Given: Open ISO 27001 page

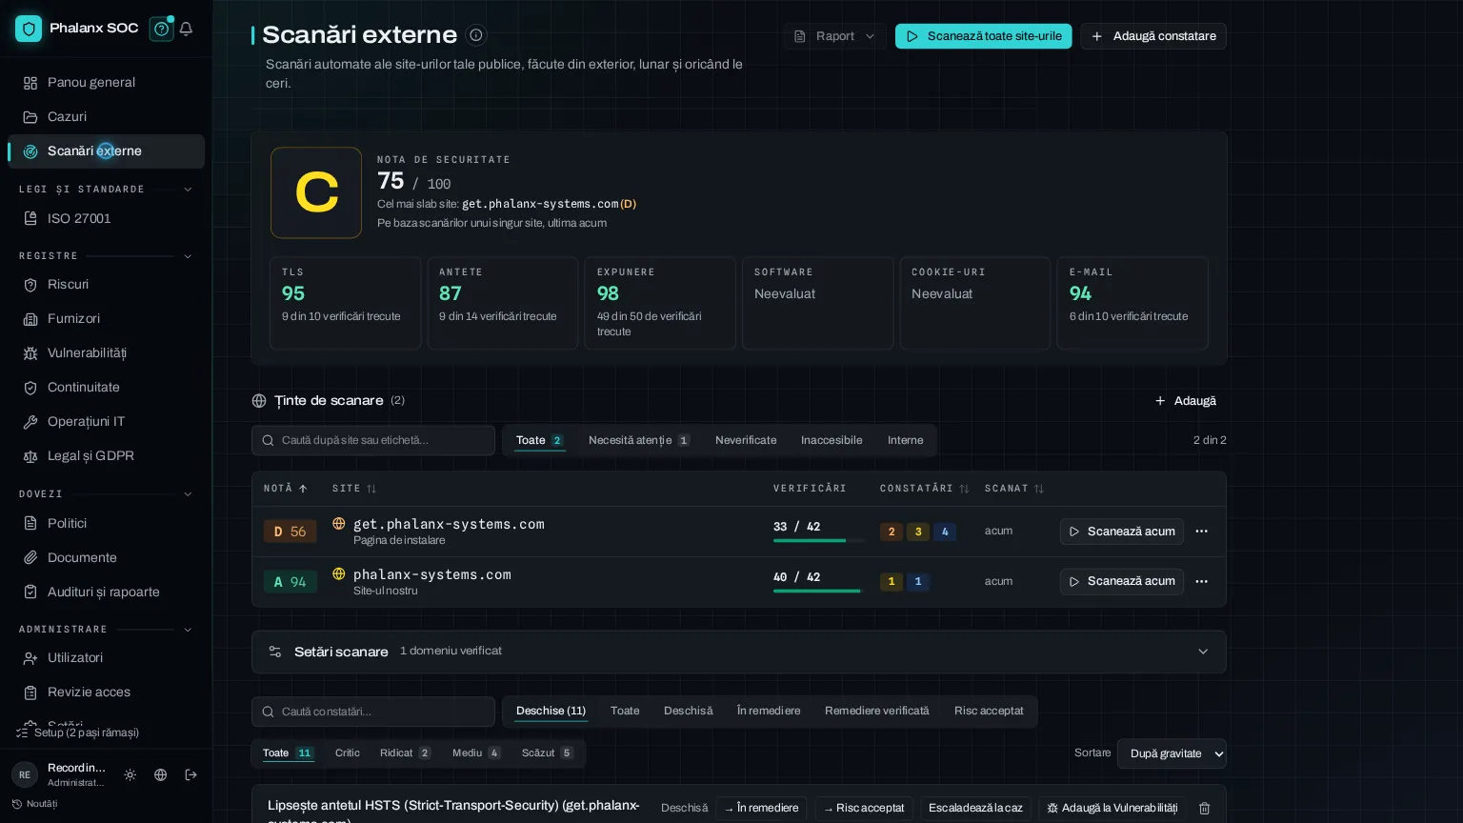Looking at the screenshot, I should coord(107,219).
